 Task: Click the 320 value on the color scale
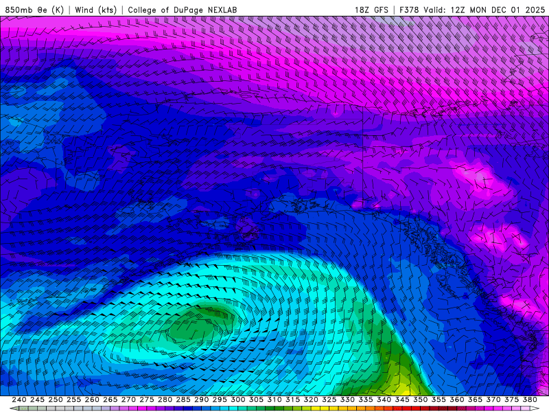point(311,400)
